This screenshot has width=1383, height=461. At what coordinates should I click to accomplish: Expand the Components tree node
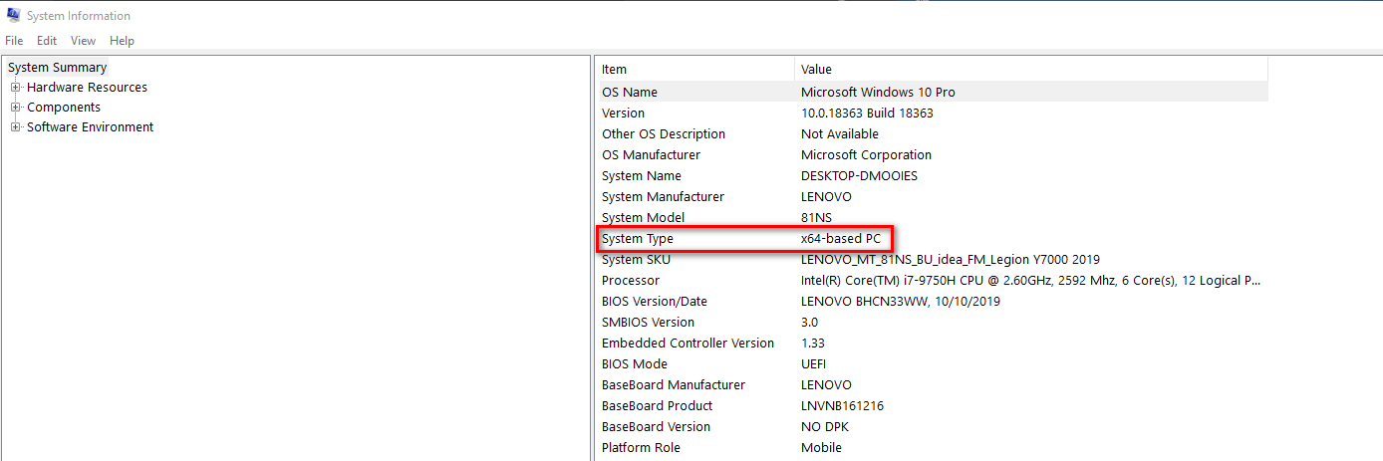[x=16, y=108]
